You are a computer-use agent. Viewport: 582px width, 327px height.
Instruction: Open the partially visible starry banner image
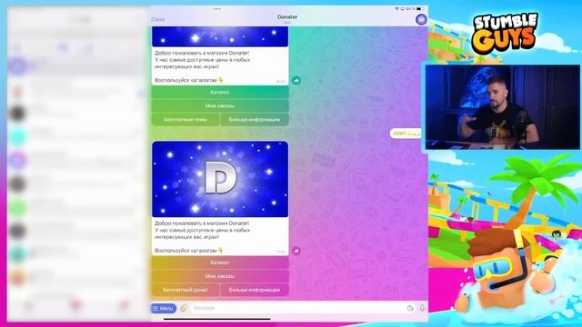(x=220, y=36)
